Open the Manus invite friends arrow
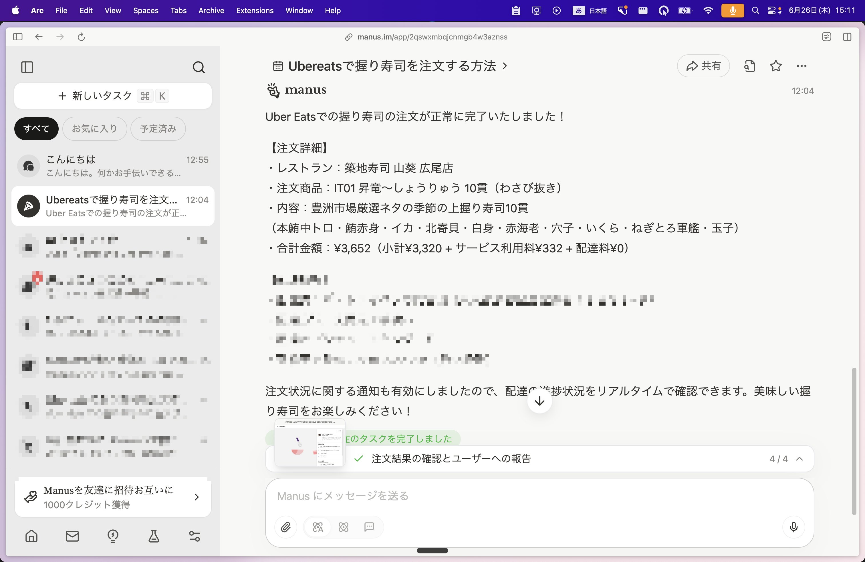 tap(197, 497)
